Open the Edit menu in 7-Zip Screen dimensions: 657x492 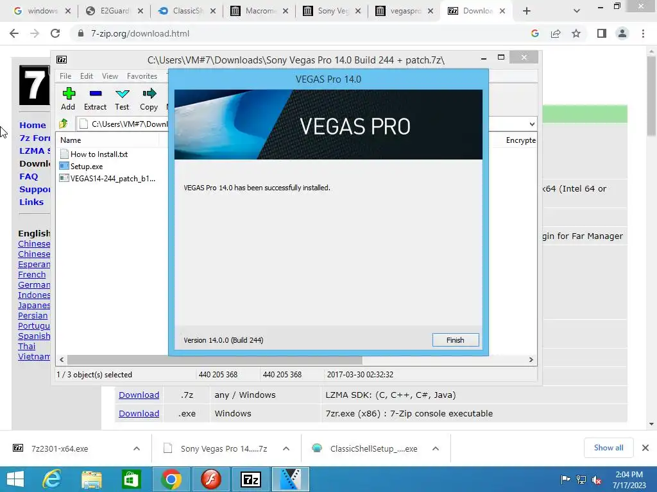87,76
